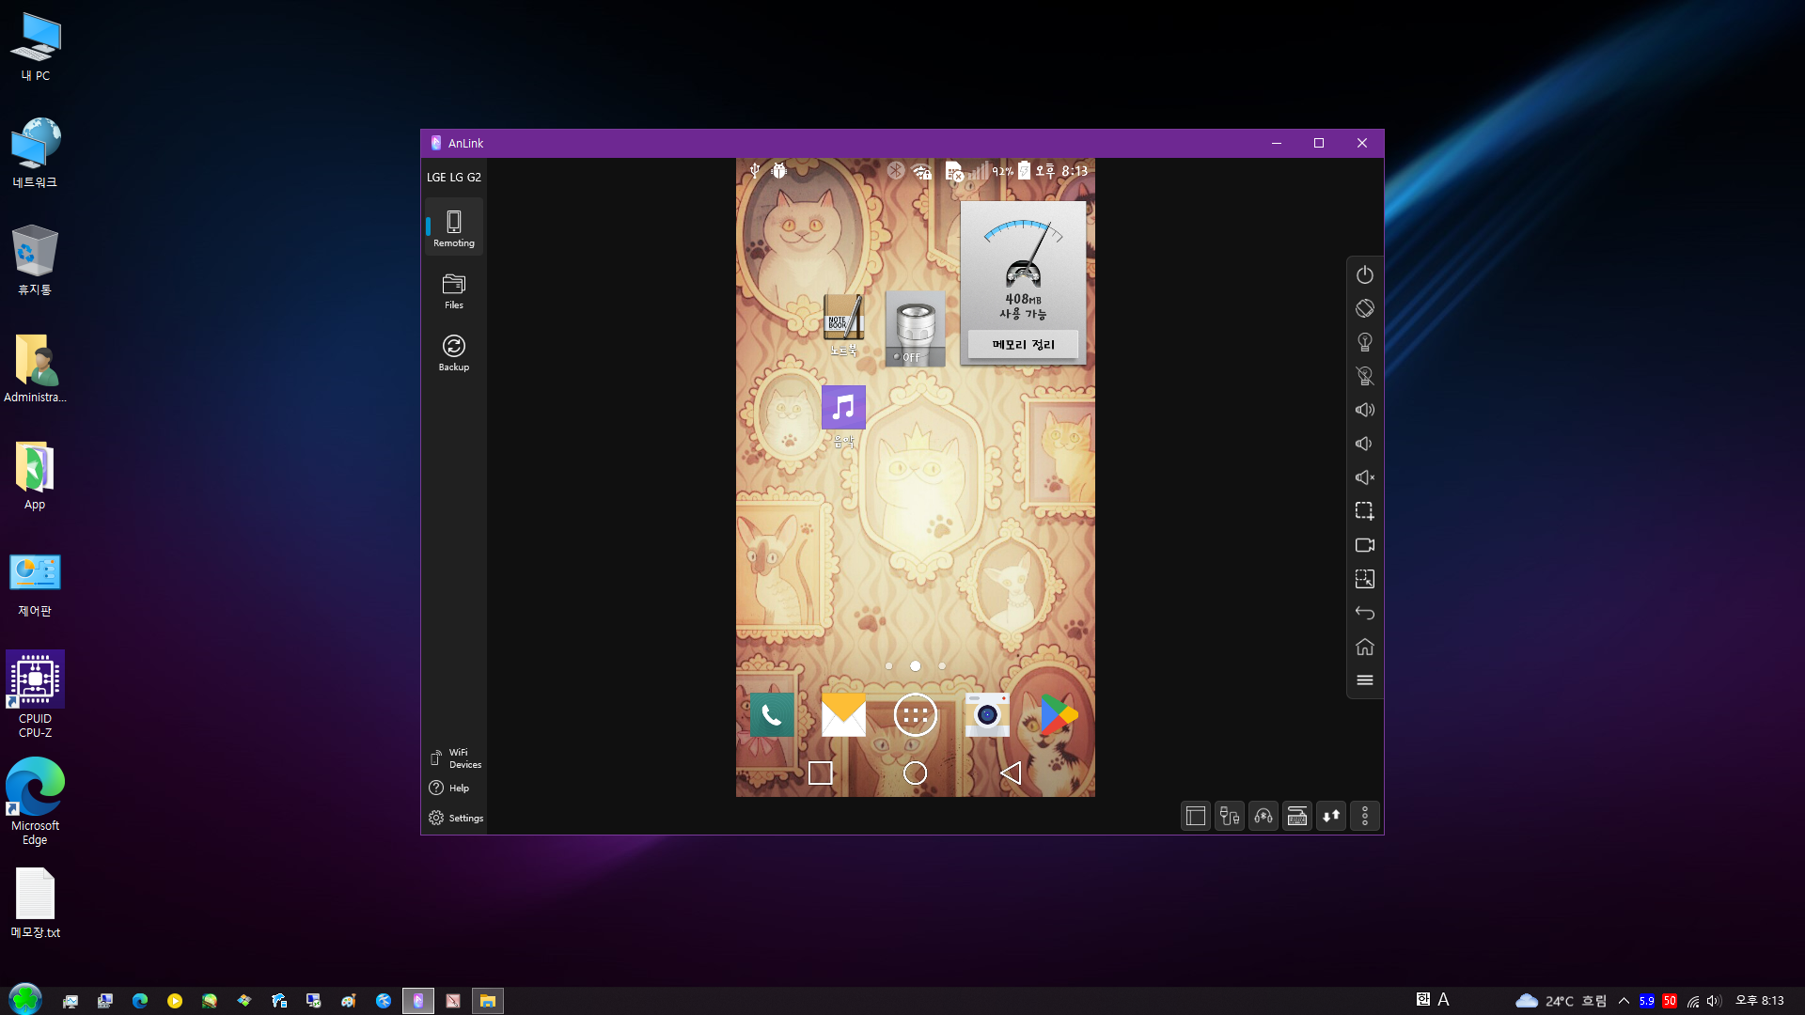Image resolution: width=1805 pixels, height=1015 pixels.
Task: Open the Camera app in phone dock
Action: click(986, 715)
